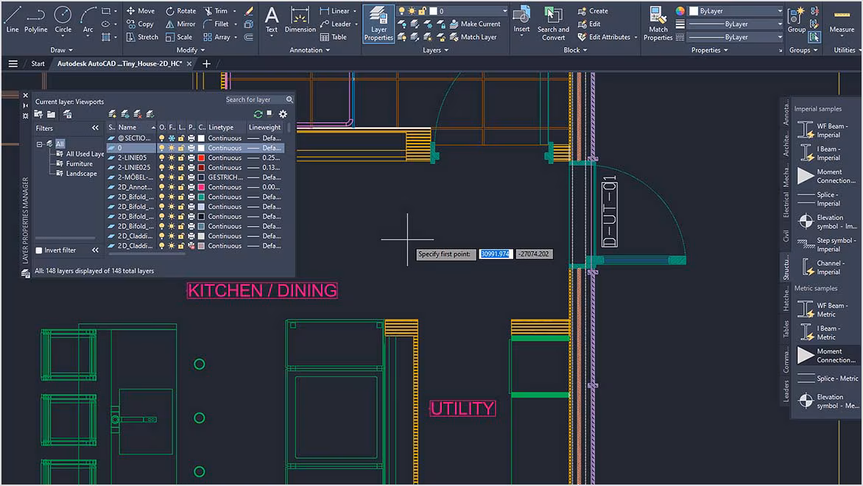863x486 pixels.
Task: Enable the Invert filter checkbox
Action: click(x=39, y=250)
